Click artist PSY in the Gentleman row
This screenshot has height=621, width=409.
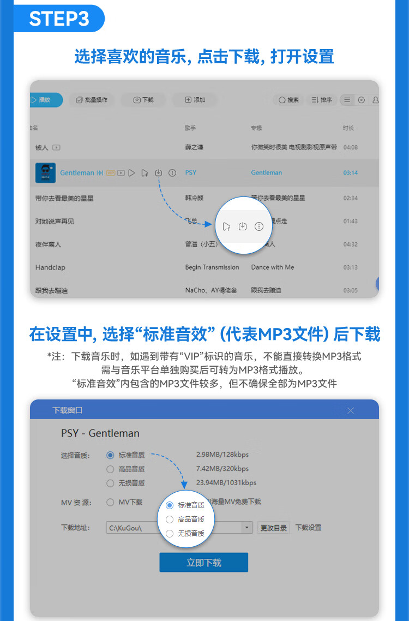(x=191, y=172)
